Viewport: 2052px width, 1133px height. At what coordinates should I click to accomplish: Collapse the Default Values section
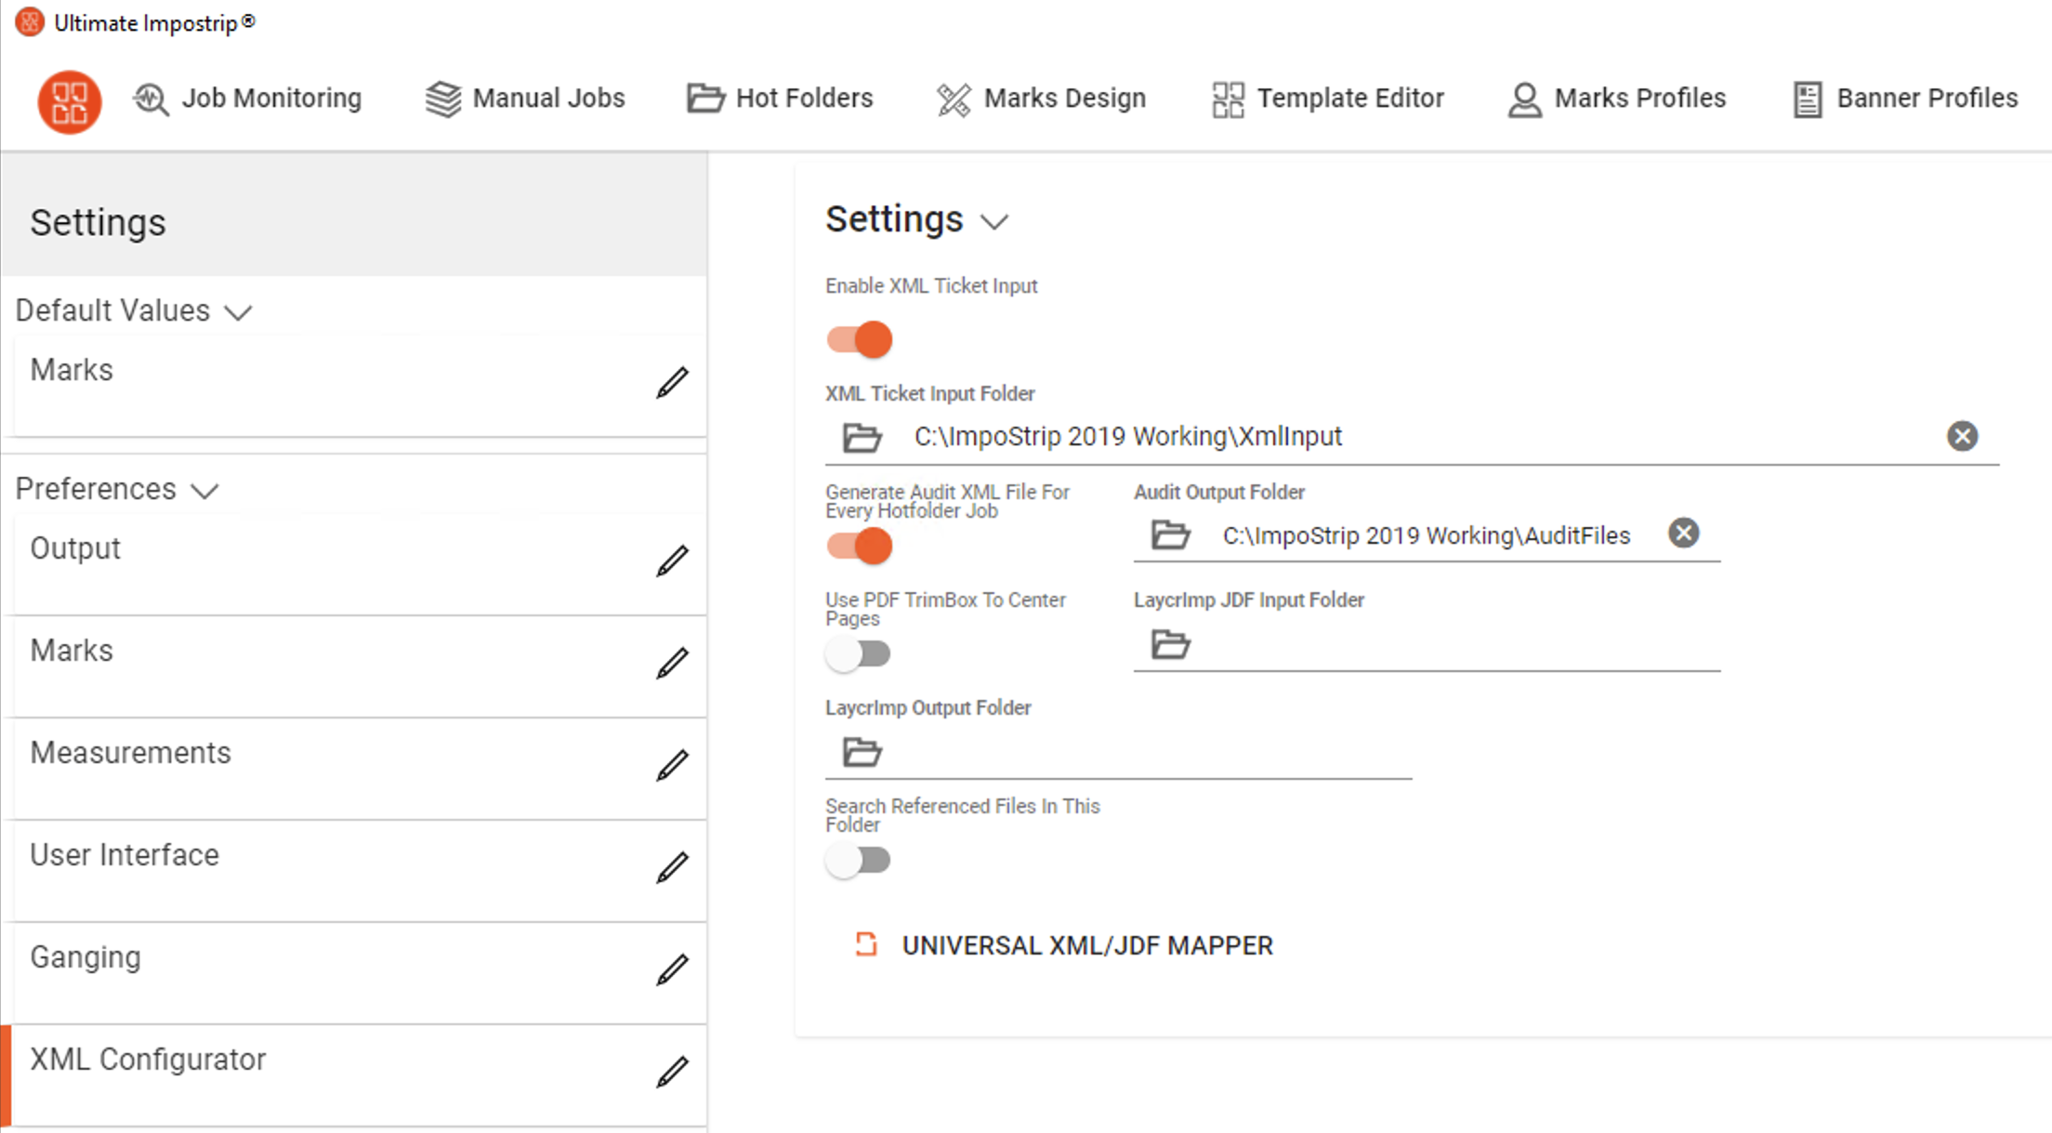click(x=239, y=311)
